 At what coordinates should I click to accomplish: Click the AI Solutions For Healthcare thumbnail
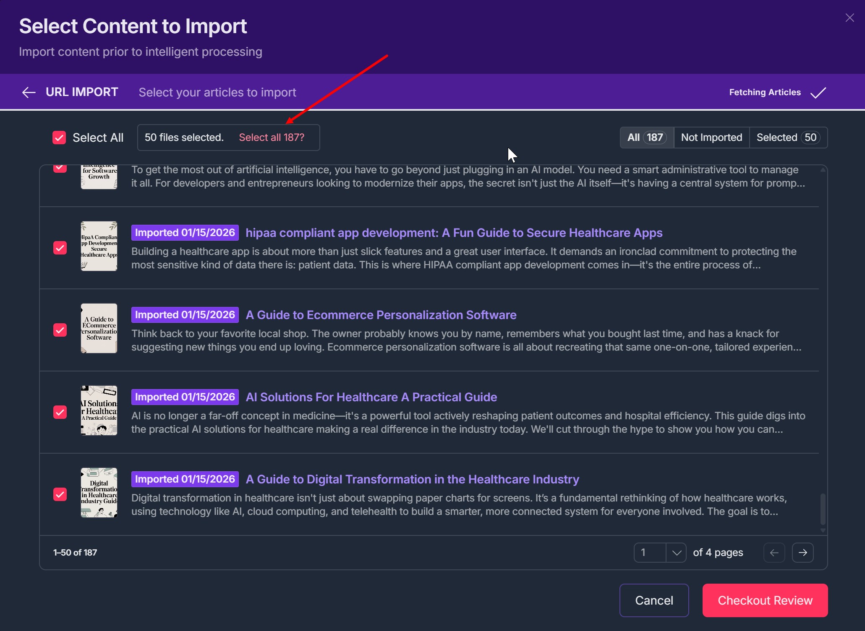(99, 410)
